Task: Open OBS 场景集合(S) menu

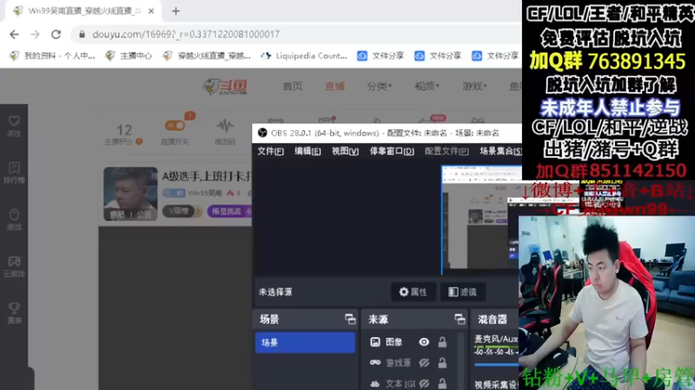Action: 500,151
